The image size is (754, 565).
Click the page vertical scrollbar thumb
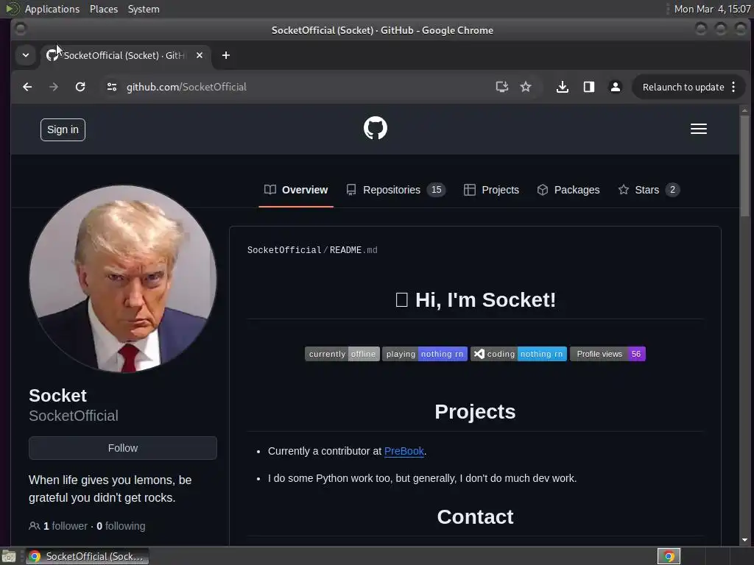744,166
